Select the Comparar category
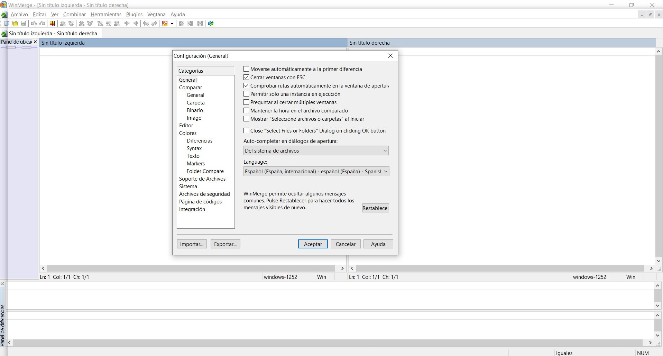This screenshot has height=356, width=663. click(191, 88)
